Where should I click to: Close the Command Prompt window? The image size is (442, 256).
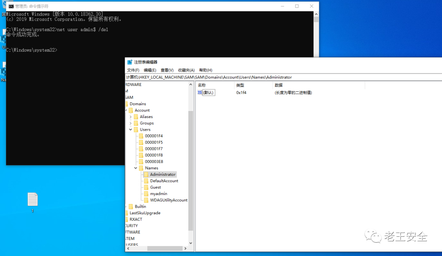(x=311, y=6)
